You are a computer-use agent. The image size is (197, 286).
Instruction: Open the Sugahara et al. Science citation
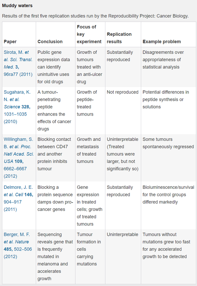pos(17,107)
